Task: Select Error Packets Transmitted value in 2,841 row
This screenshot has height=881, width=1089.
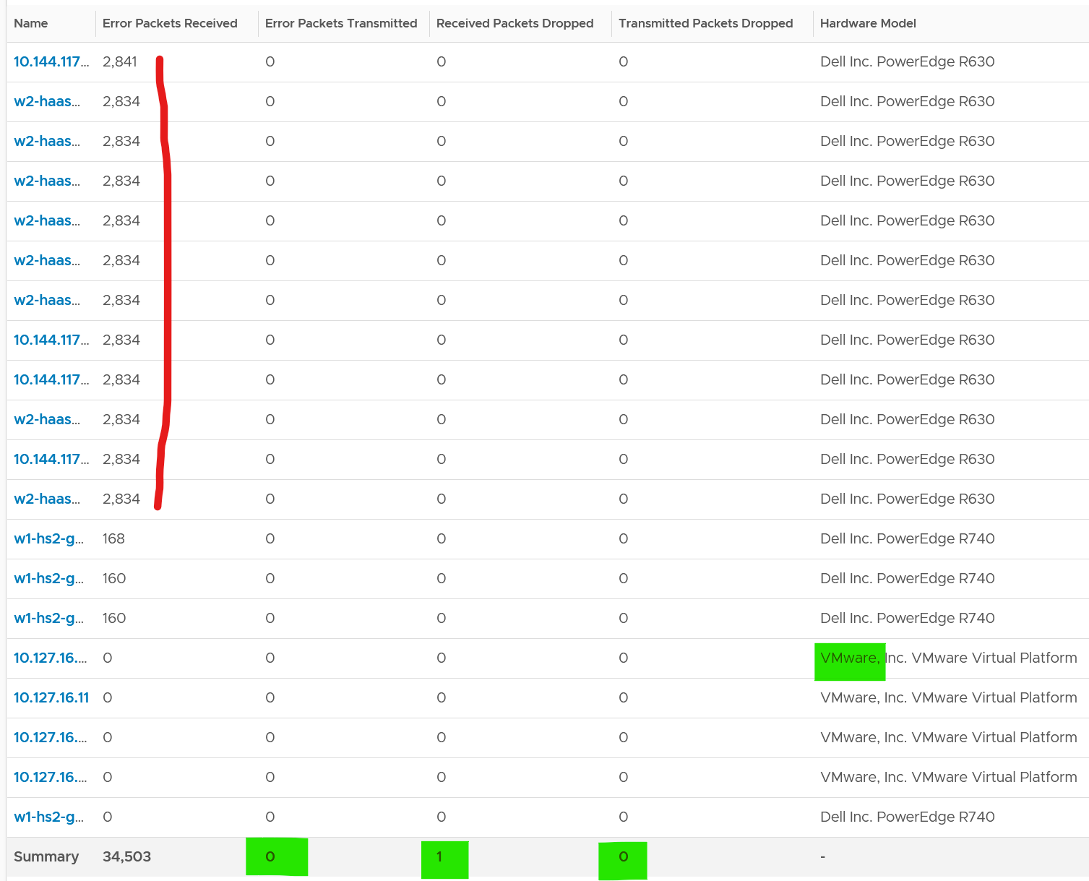Action: click(270, 61)
